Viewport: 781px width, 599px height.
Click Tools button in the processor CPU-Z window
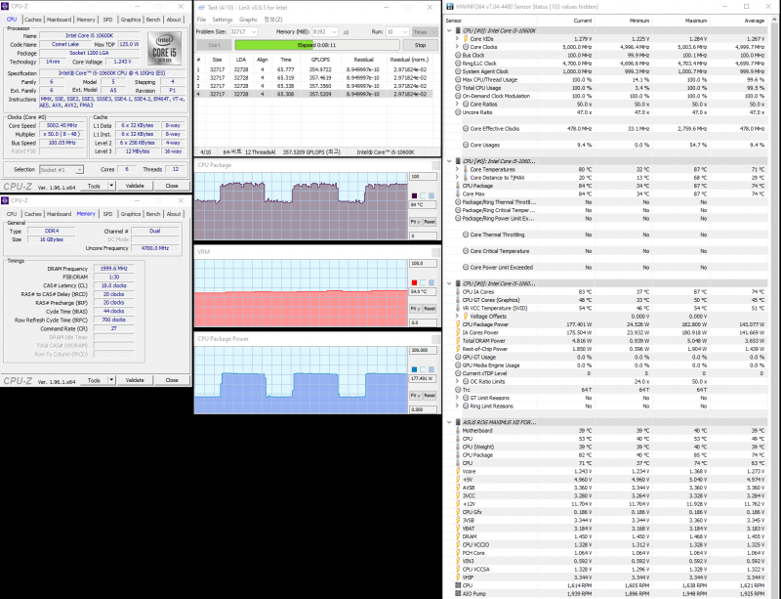coord(94,186)
